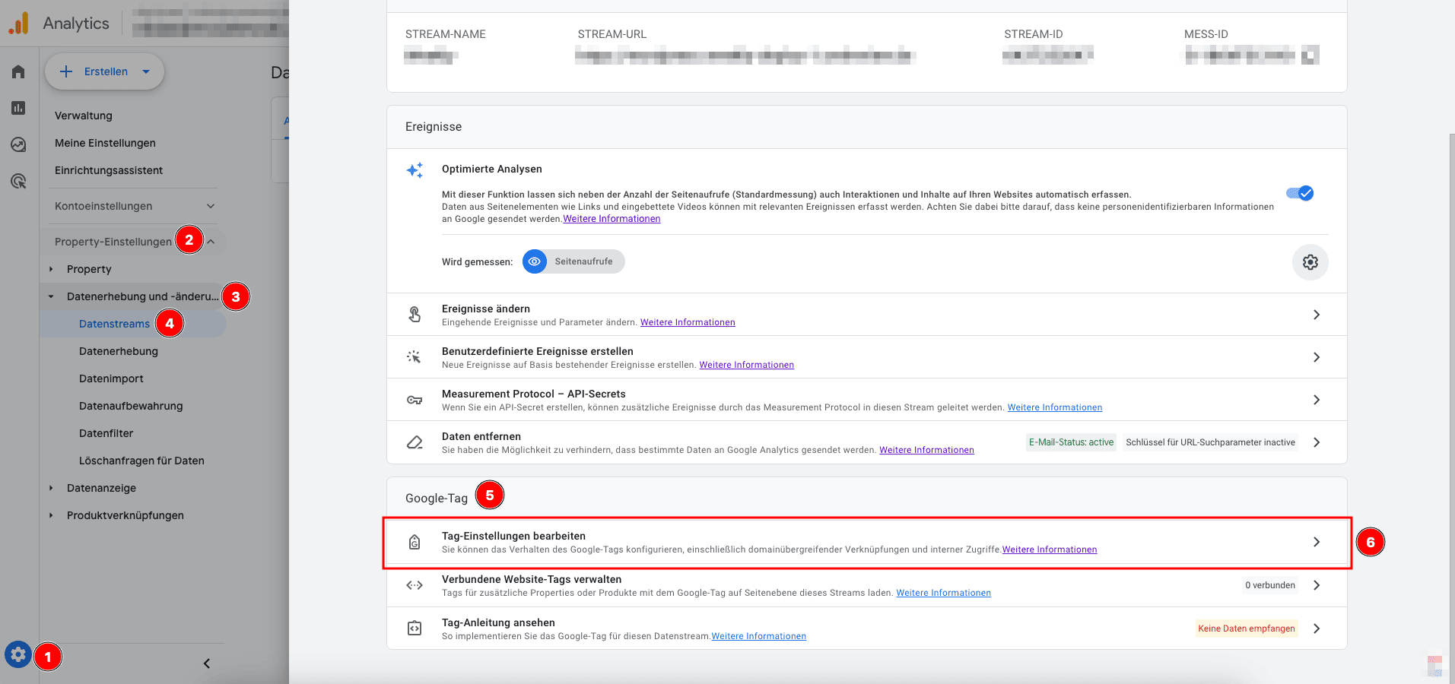Click the Tag-Anleitung ansehen code icon
1455x684 pixels.
click(x=415, y=629)
